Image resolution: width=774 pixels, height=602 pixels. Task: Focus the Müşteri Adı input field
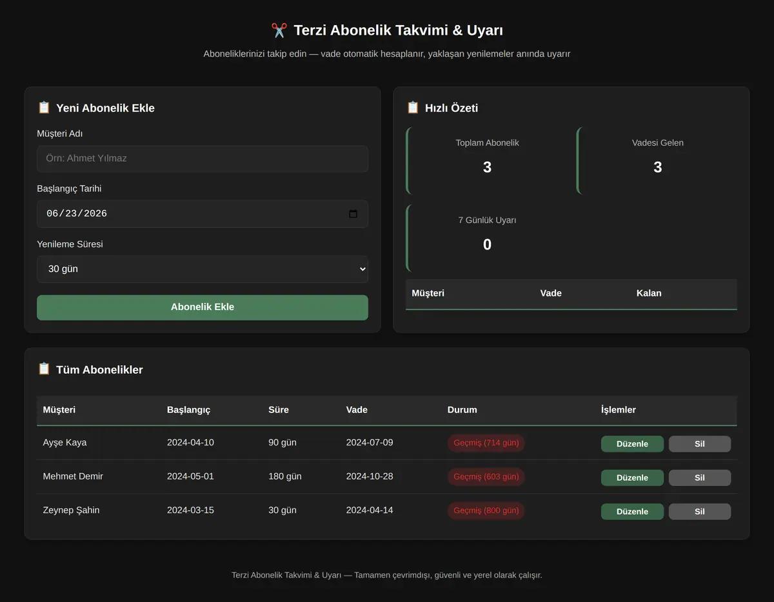[203, 159]
